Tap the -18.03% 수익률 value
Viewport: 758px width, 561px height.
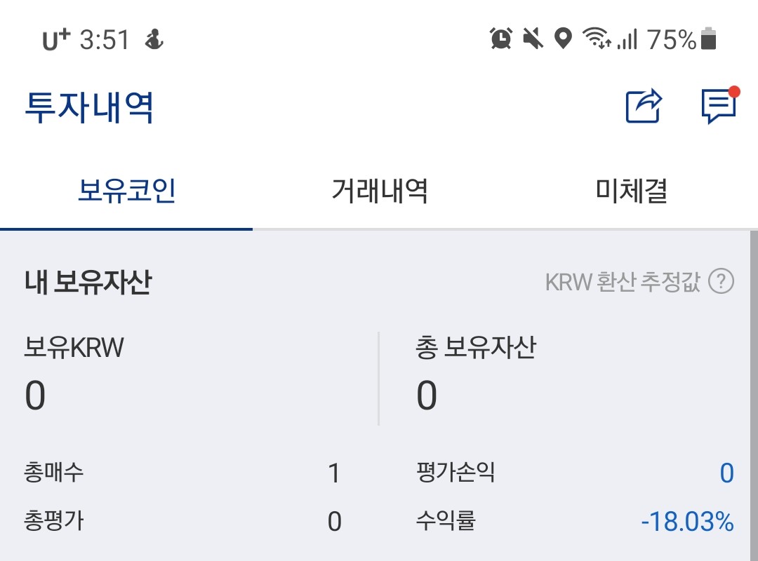[x=687, y=522]
